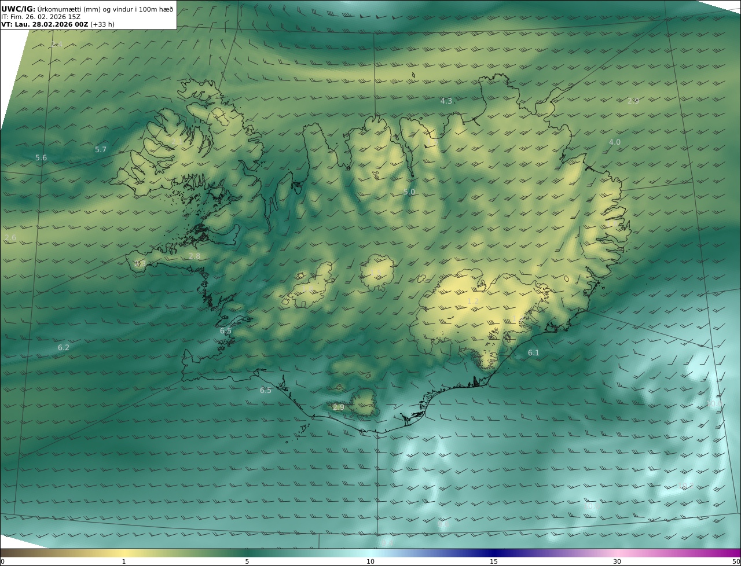
Task: Click colorbar tick label 0
Action: click(2, 561)
